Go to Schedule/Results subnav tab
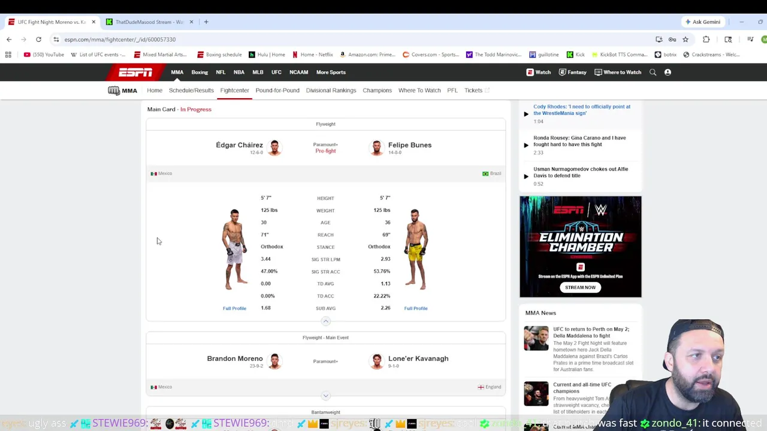Viewport: 767px width, 431px height. 191,90
